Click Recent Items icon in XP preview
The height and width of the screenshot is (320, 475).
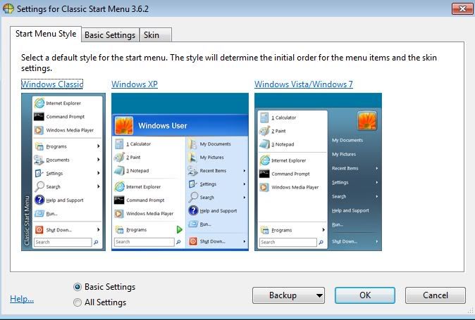[192, 171]
